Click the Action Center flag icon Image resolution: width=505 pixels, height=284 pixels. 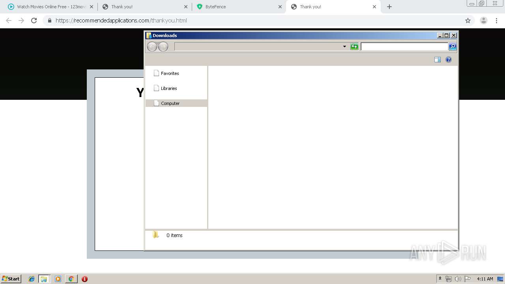point(468,279)
